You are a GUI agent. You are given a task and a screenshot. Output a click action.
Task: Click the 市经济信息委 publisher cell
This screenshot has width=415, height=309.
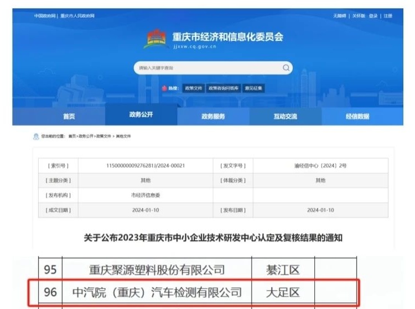[x=146, y=195]
